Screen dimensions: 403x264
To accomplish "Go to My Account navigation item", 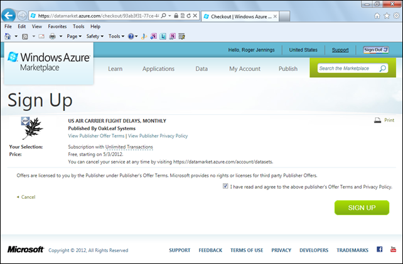I will pos(245,69).
